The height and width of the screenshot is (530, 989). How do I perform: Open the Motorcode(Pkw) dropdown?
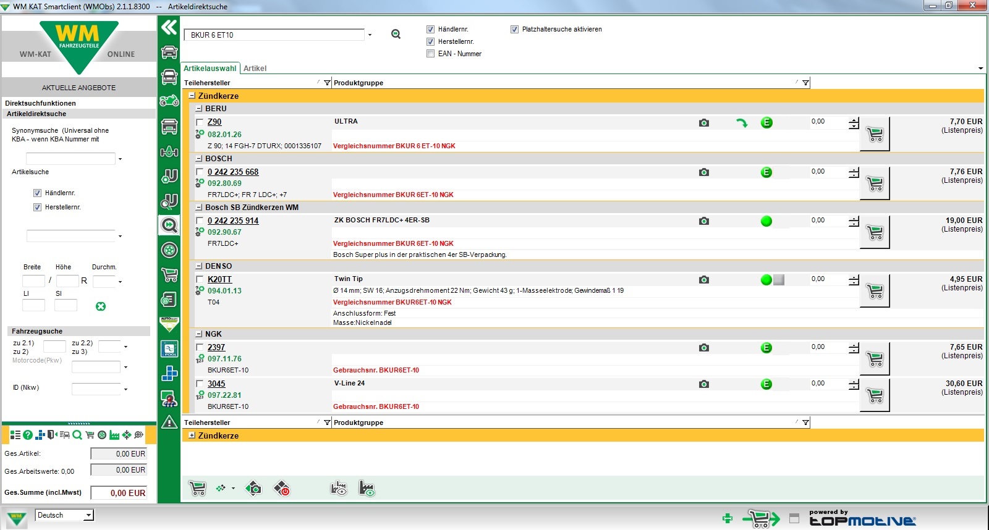tap(125, 368)
